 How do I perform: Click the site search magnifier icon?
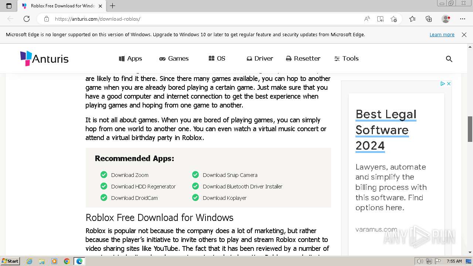(449, 59)
